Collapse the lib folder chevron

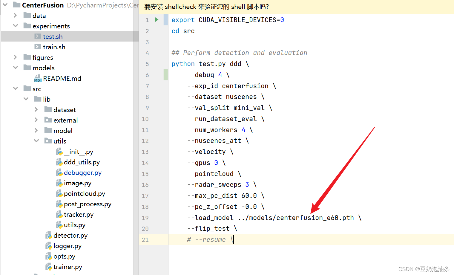tap(26, 99)
